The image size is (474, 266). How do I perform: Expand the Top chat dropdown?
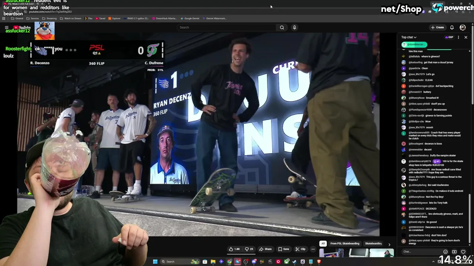[409, 37]
